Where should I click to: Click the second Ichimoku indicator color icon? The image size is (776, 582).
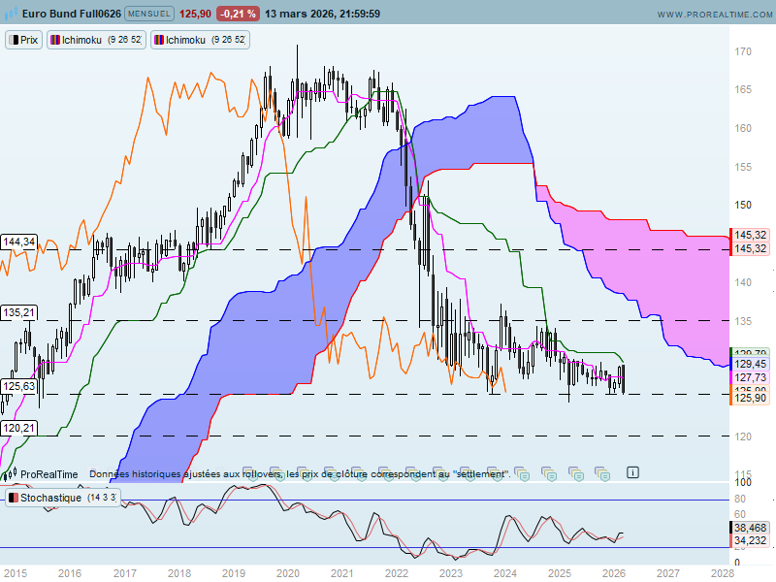[x=159, y=40]
